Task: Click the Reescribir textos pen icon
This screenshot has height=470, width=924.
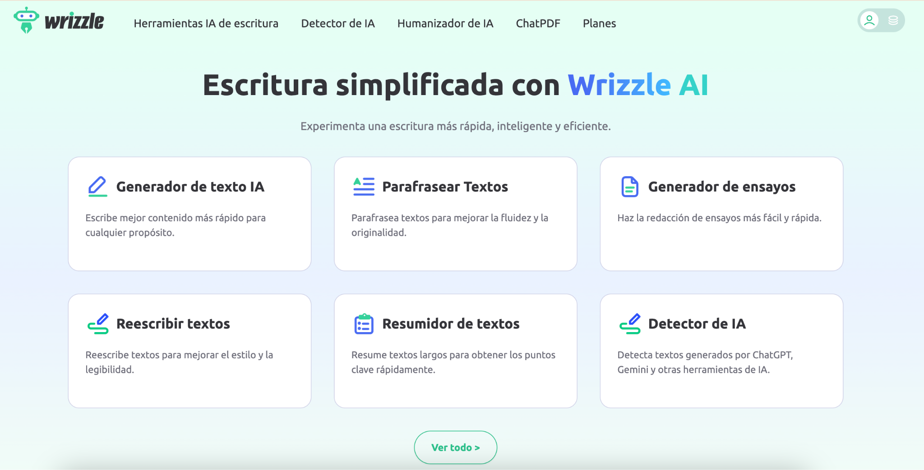Action: [98, 324]
